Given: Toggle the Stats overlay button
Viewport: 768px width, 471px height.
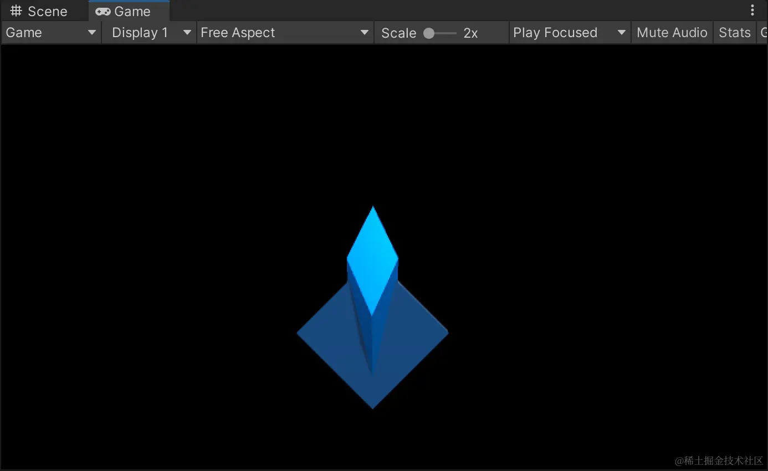Looking at the screenshot, I should click(x=734, y=33).
